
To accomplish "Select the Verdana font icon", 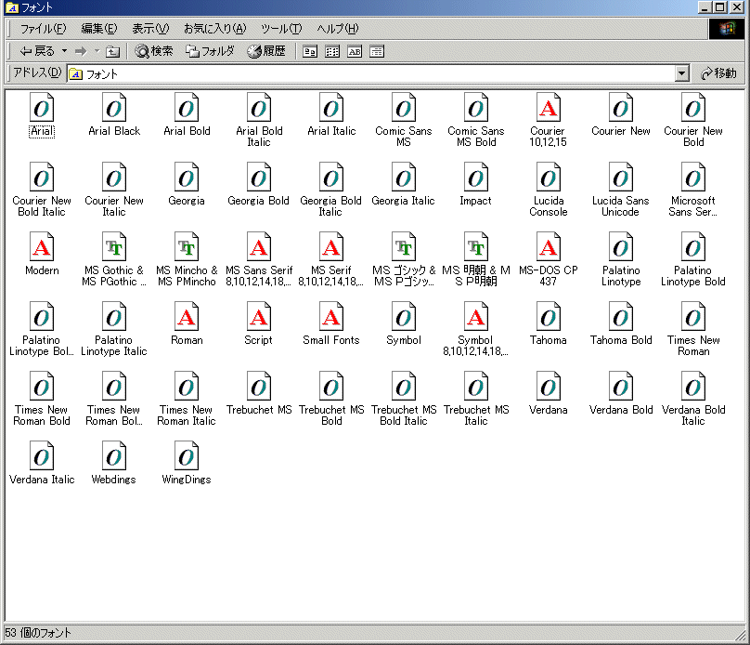I will pyautogui.click(x=549, y=386).
